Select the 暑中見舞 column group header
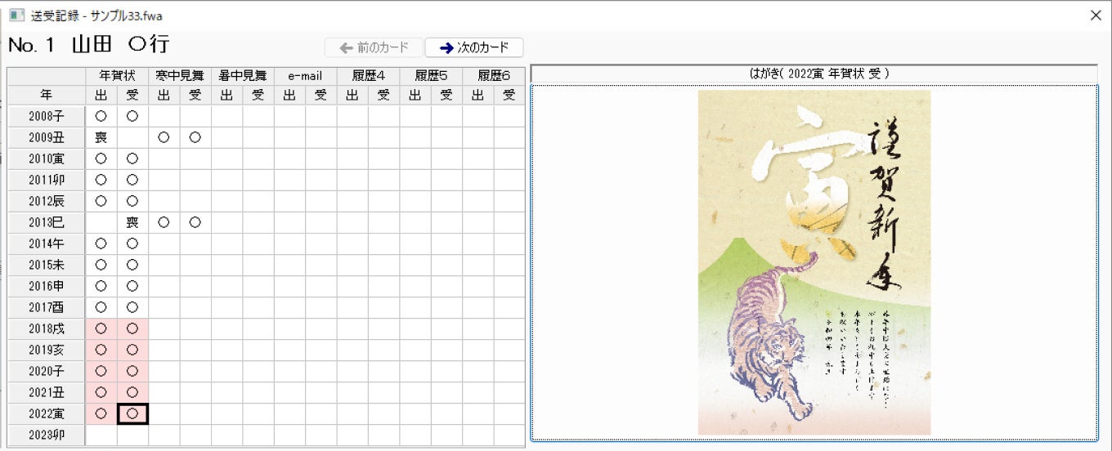 [243, 75]
